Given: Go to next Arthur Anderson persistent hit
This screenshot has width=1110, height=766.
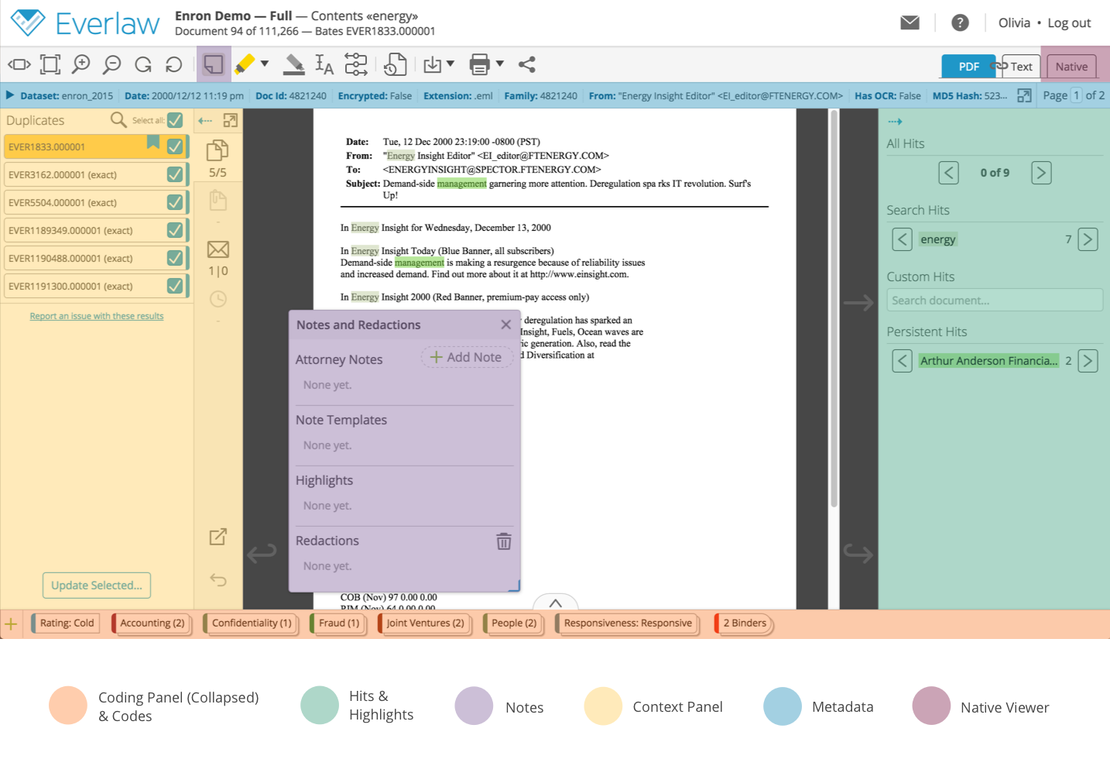Looking at the screenshot, I should tap(1088, 361).
